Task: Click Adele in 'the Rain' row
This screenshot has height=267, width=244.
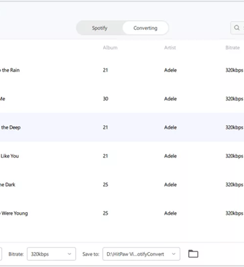Action: point(170,70)
